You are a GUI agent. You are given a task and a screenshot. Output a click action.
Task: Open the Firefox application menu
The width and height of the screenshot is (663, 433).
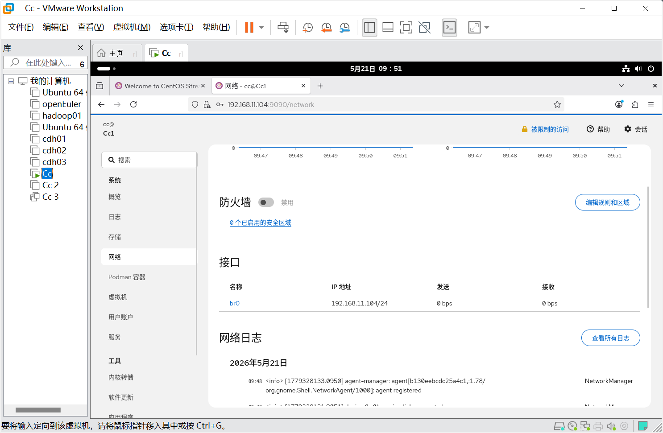651,104
